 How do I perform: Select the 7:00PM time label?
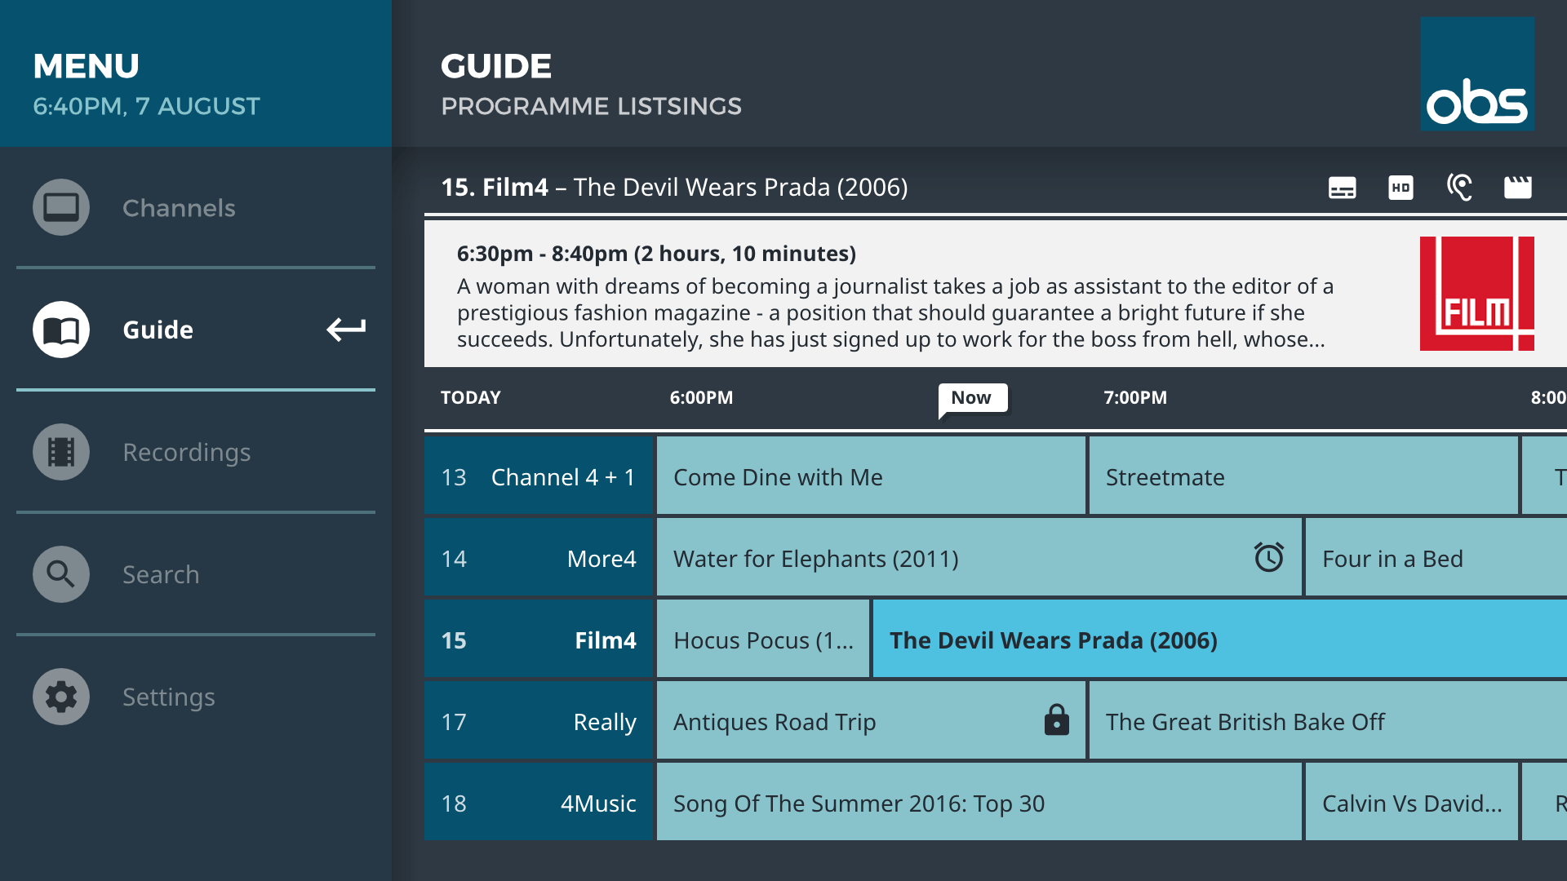coord(1135,398)
